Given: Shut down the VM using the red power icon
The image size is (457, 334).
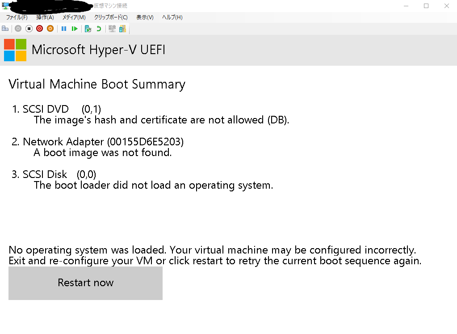Looking at the screenshot, I should tap(40, 29).
